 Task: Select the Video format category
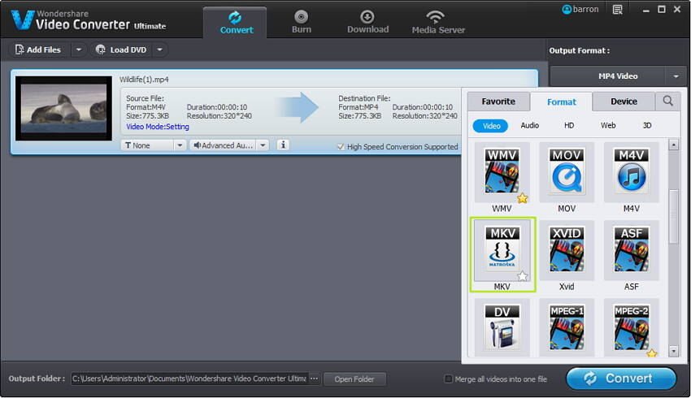click(490, 126)
